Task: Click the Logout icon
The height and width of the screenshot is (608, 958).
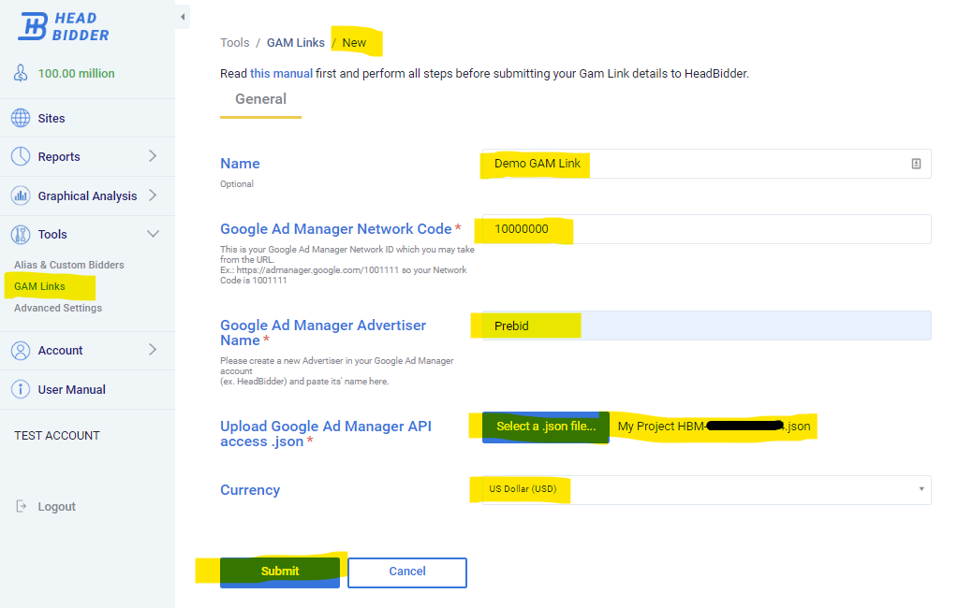Action: click(x=22, y=507)
